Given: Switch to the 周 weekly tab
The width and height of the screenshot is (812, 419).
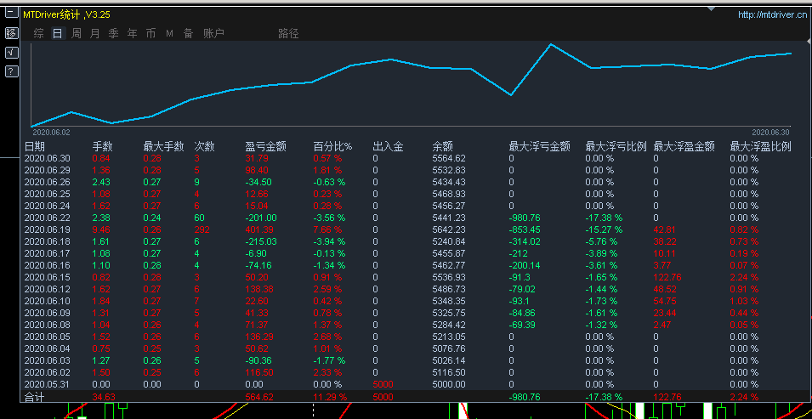Looking at the screenshot, I should 77,34.
